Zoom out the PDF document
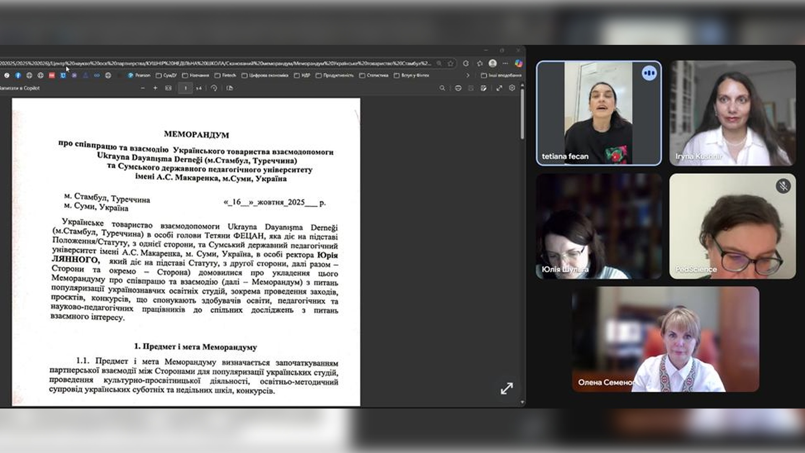Image resolution: width=805 pixels, height=453 pixels. click(x=143, y=88)
